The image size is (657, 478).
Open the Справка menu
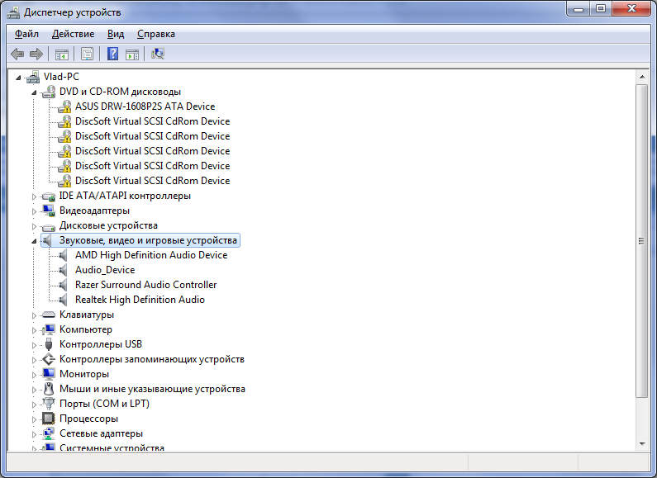pyautogui.click(x=156, y=34)
